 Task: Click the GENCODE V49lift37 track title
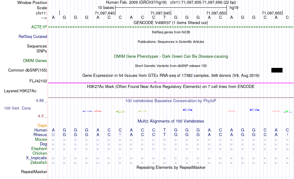click(x=171, y=23)
